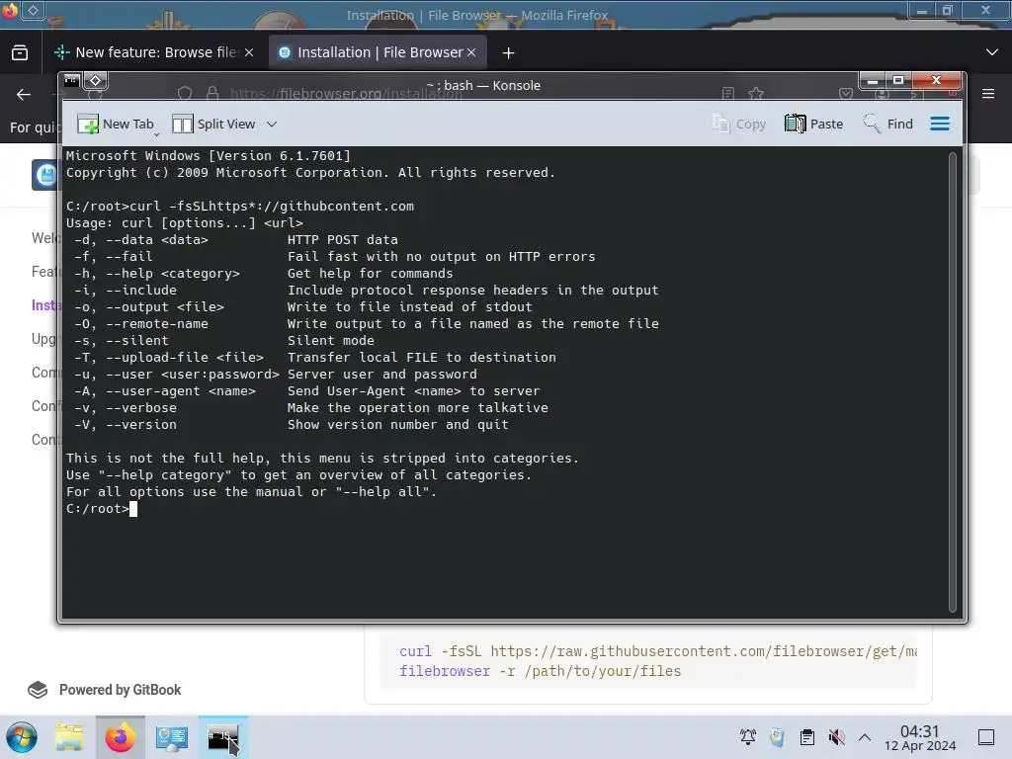Close the 'Installation | File Browser' tab

click(471, 52)
